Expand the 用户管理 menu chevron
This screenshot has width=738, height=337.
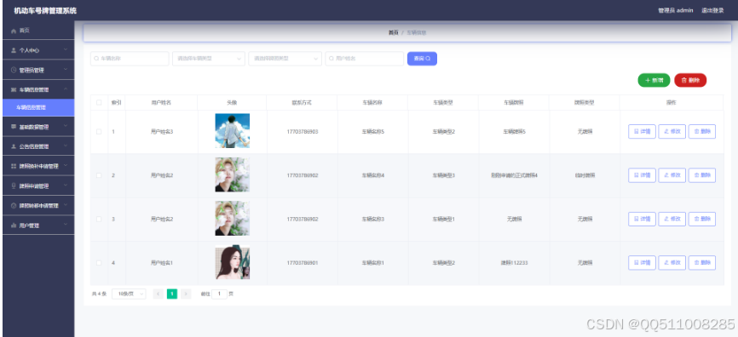click(66, 225)
